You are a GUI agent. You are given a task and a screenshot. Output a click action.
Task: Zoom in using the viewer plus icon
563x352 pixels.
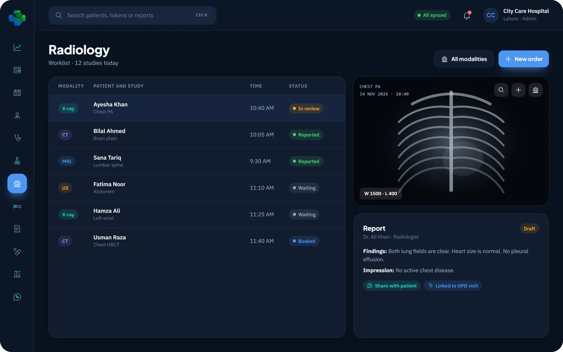(x=518, y=90)
